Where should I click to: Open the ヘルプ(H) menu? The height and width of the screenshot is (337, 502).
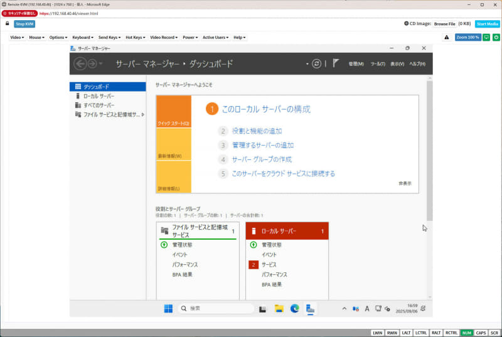click(x=417, y=64)
